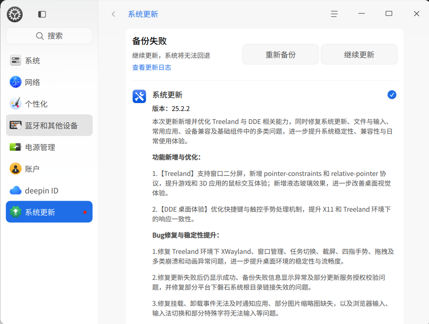Click the 继续更新 button

tap(359, 55)
